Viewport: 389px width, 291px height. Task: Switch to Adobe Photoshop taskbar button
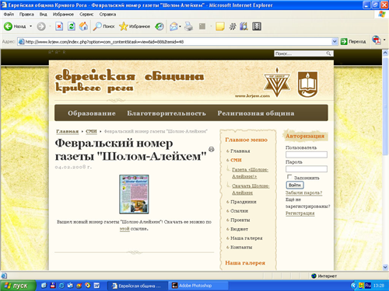(198, 286)
